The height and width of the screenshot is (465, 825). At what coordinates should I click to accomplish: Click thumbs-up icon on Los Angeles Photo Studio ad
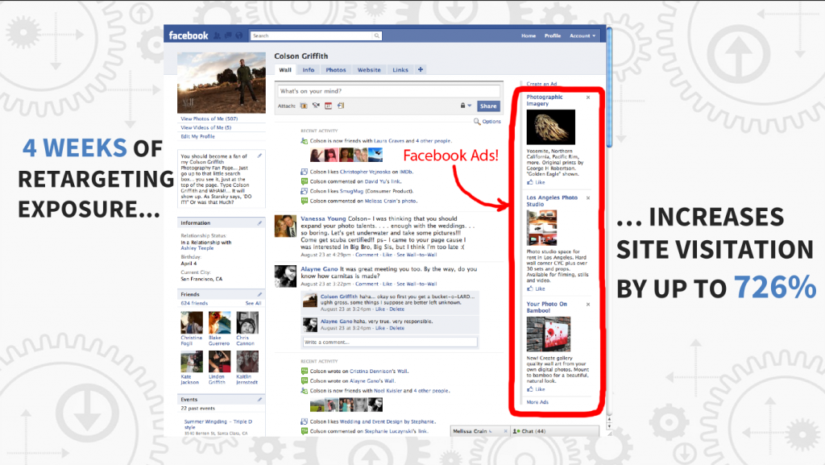[x=530, y=289]
